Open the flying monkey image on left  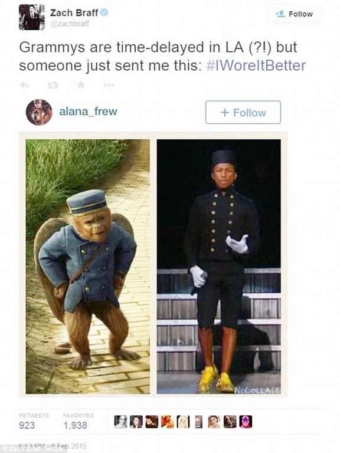pyautogui.click(x=88, y=267)
